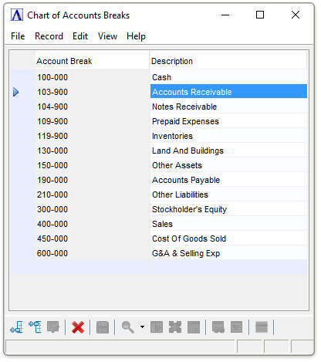Image resolution: width=321 pixels, height=362 pixels.
Task: Click the Other Assets description cell
Action: (228, 165)
